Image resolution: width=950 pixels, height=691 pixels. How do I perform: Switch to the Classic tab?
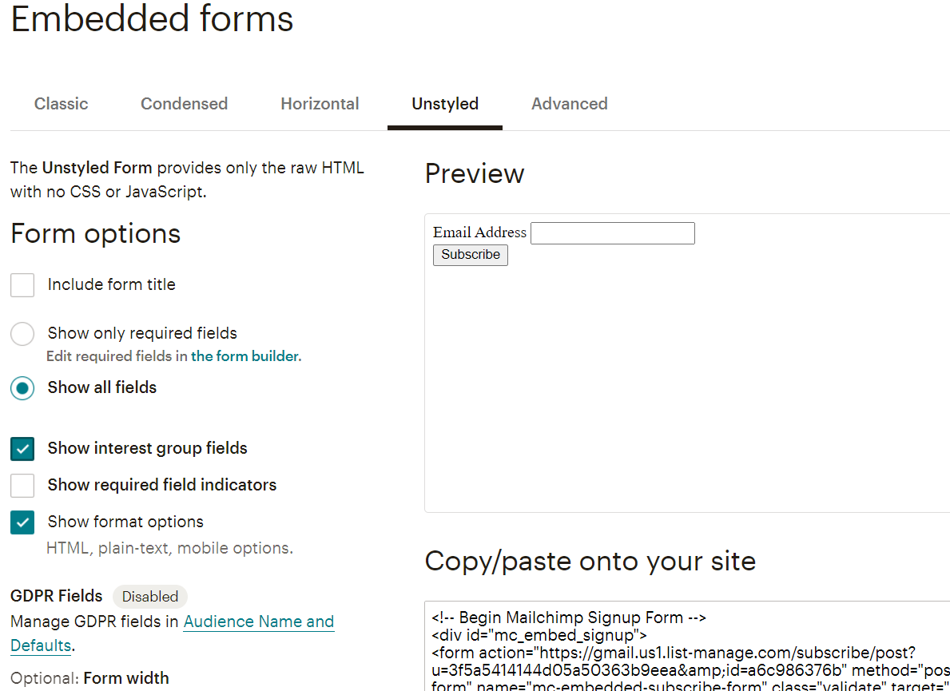[x=62, y=104]
